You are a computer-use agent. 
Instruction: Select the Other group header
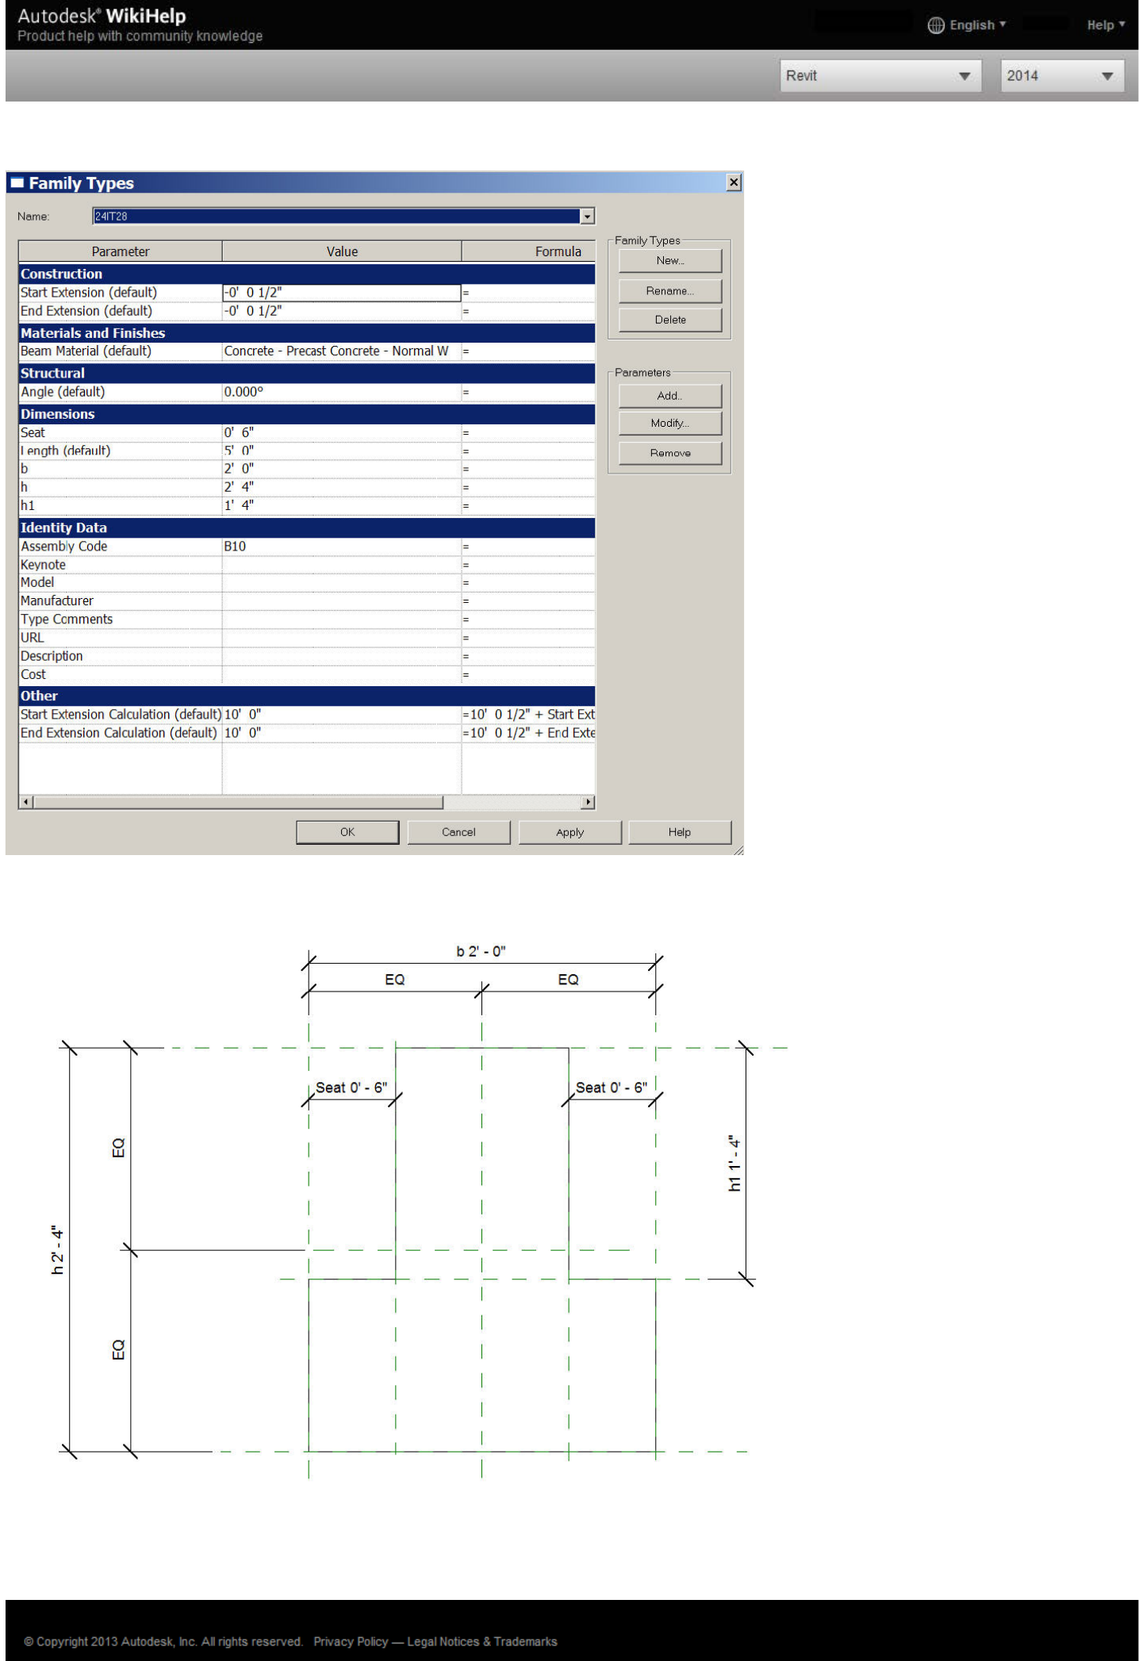pos(307,696)
